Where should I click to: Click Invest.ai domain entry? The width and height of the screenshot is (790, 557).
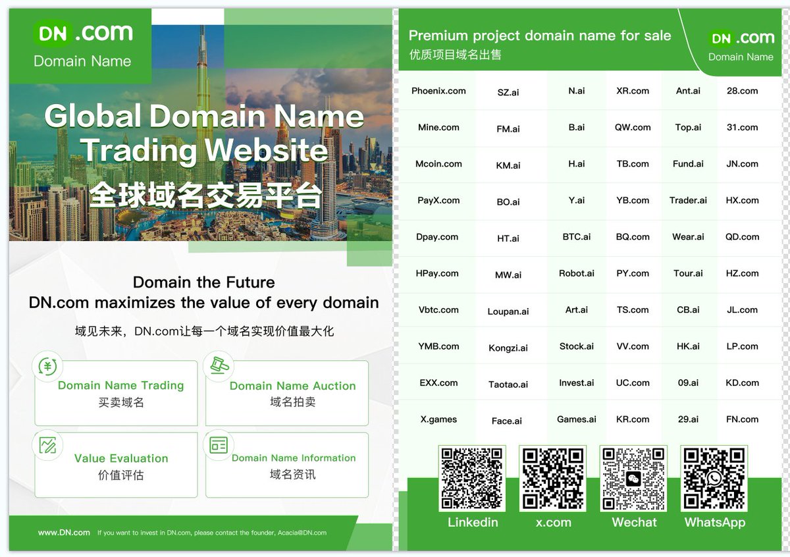click(577, 383)
